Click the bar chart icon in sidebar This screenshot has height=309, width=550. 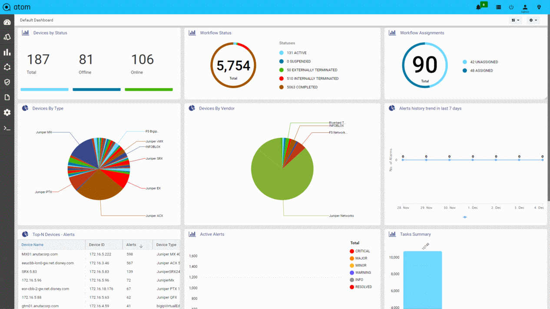click(7, 52)
